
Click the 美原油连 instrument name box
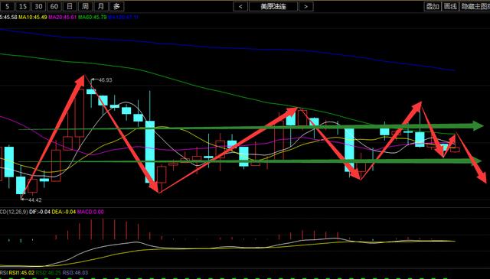point(273,6)
